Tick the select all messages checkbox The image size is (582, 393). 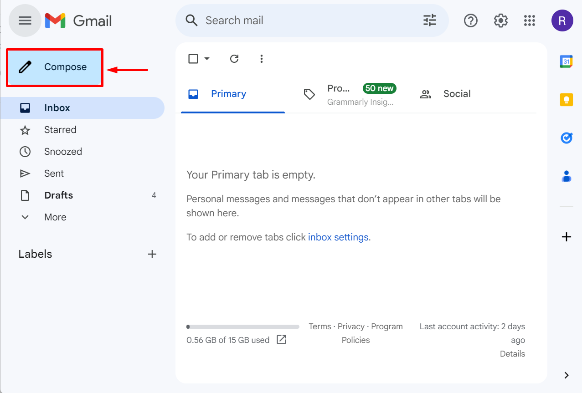[193, 59]
